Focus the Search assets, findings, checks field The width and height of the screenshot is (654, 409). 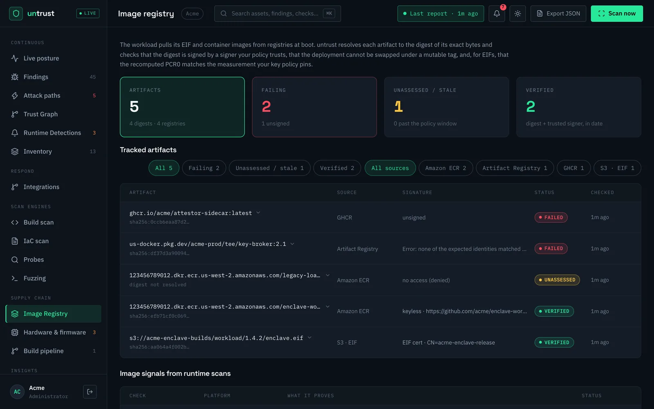278,13
